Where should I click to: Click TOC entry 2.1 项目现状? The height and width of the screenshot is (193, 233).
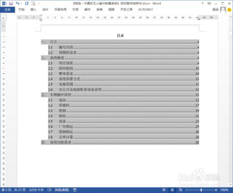[x=124, y=63]
